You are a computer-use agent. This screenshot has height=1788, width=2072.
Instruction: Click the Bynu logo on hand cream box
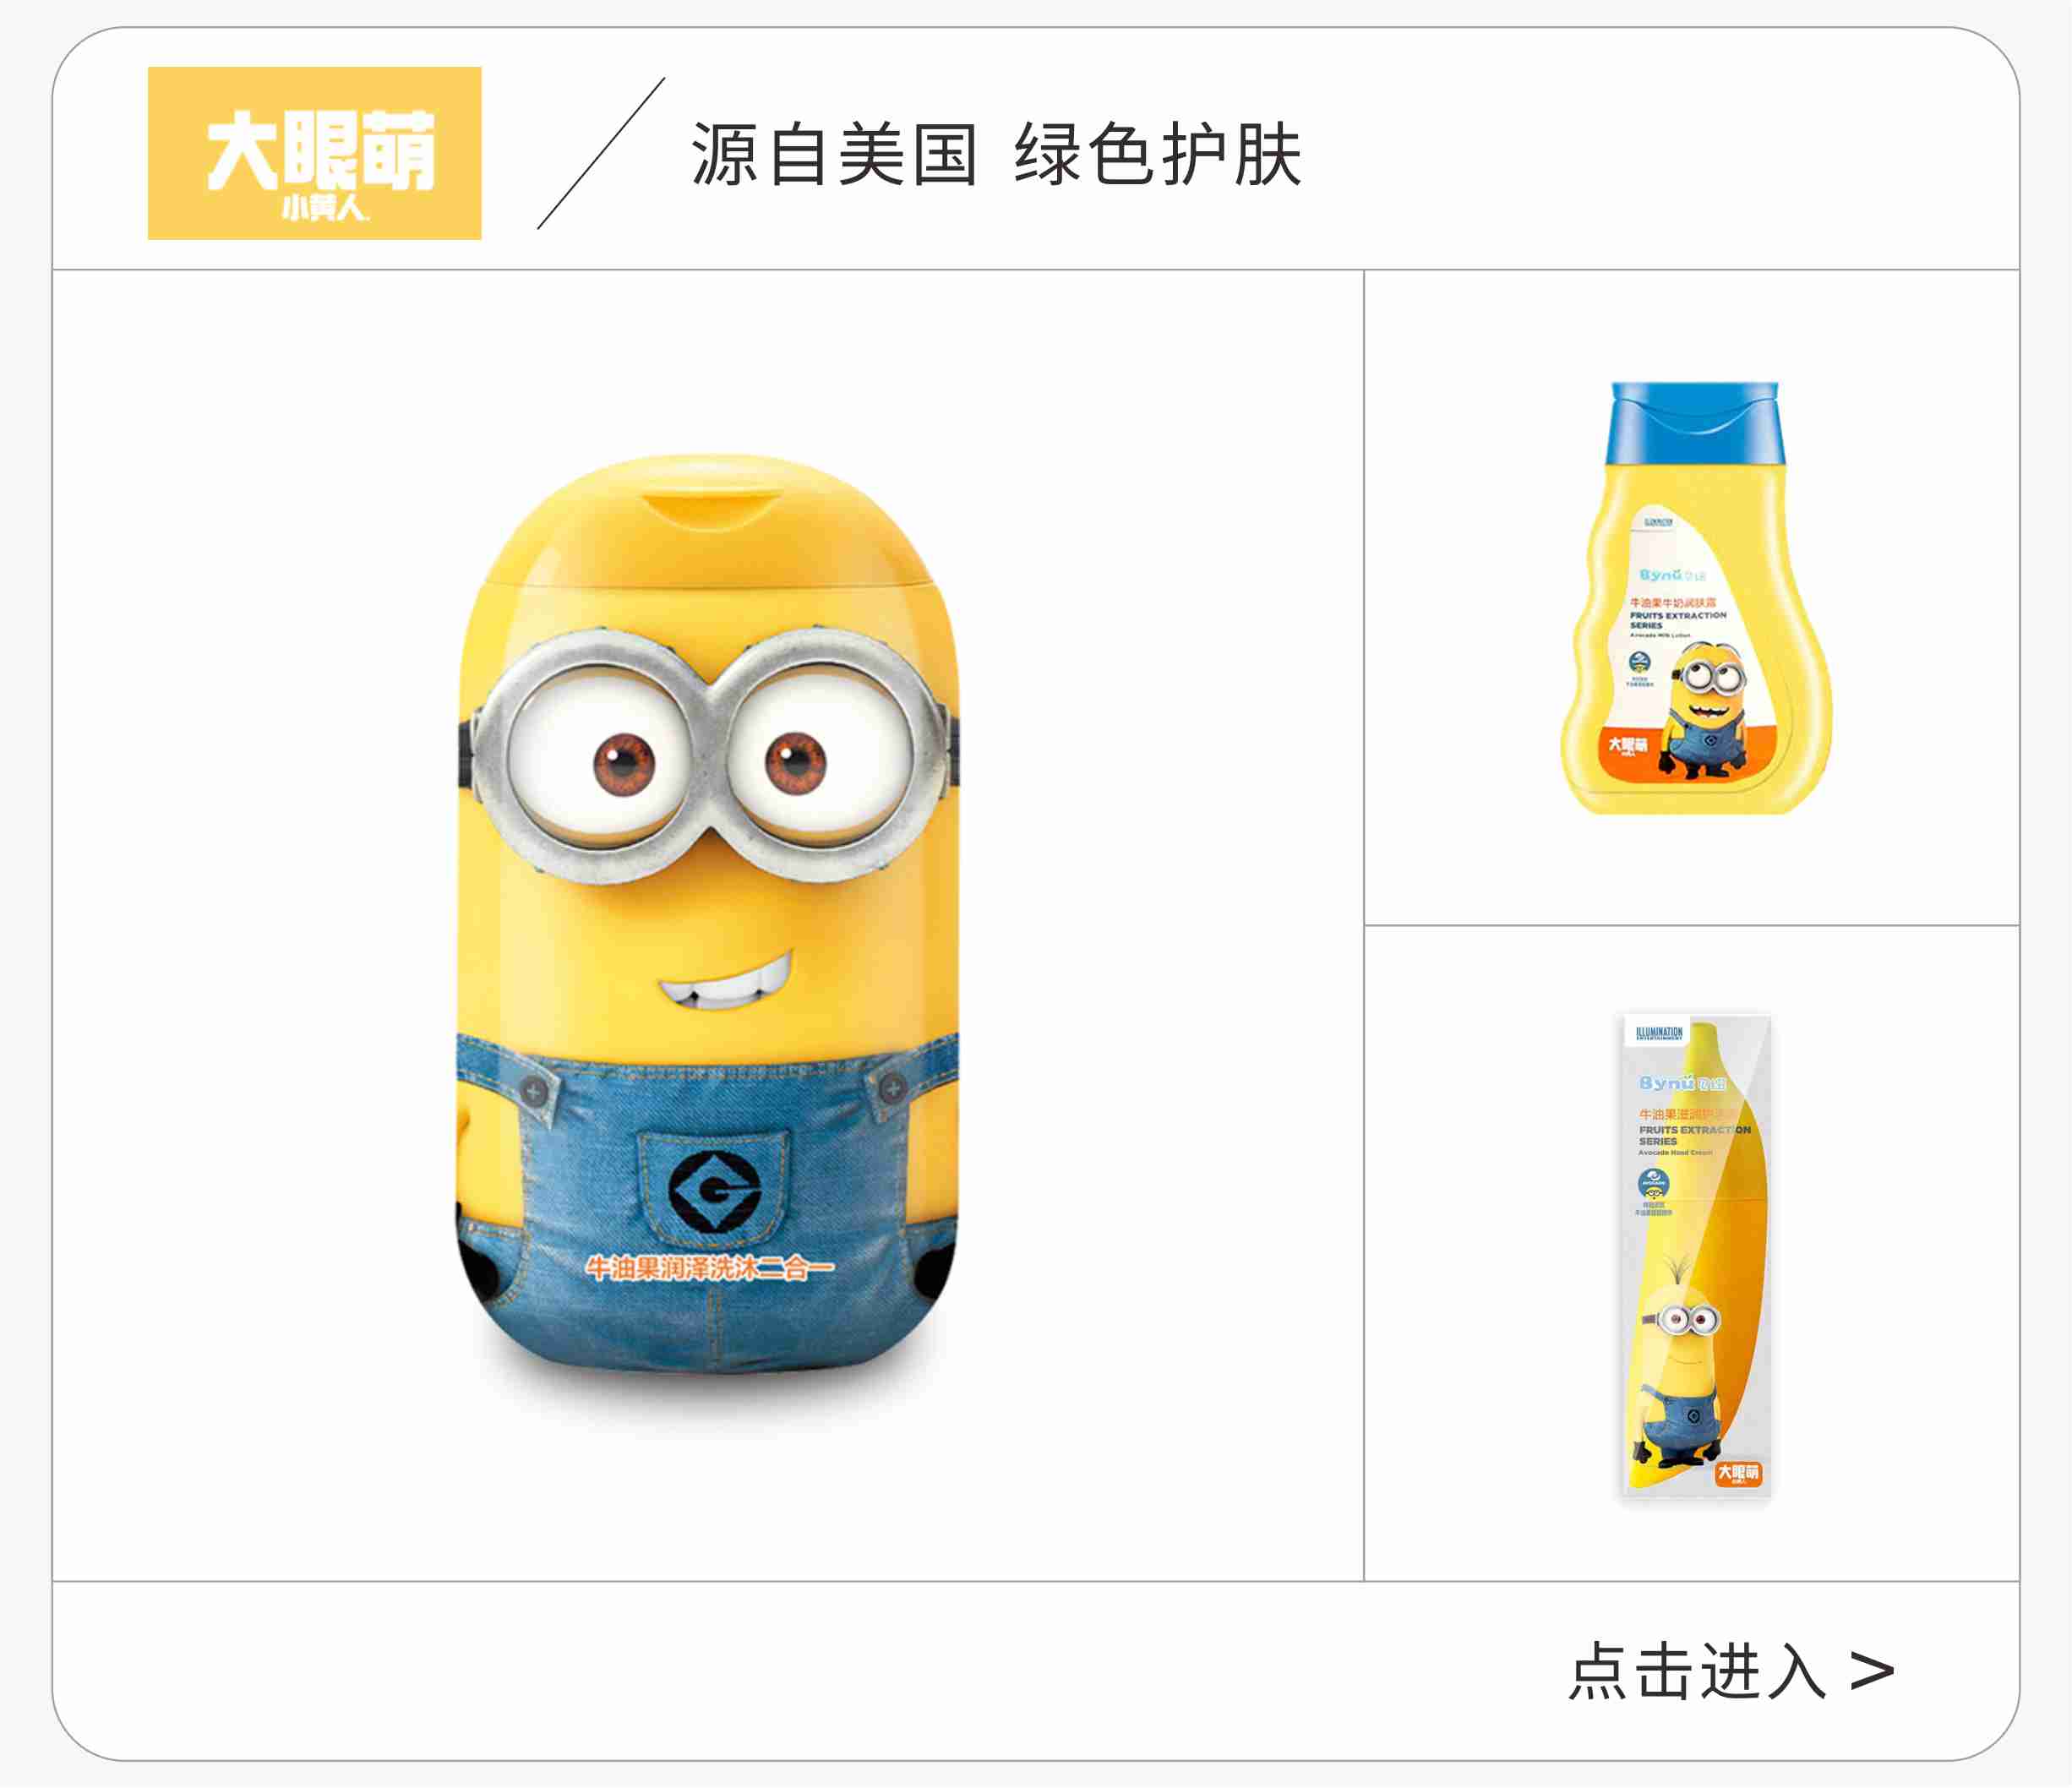tap(1682, 1083)
